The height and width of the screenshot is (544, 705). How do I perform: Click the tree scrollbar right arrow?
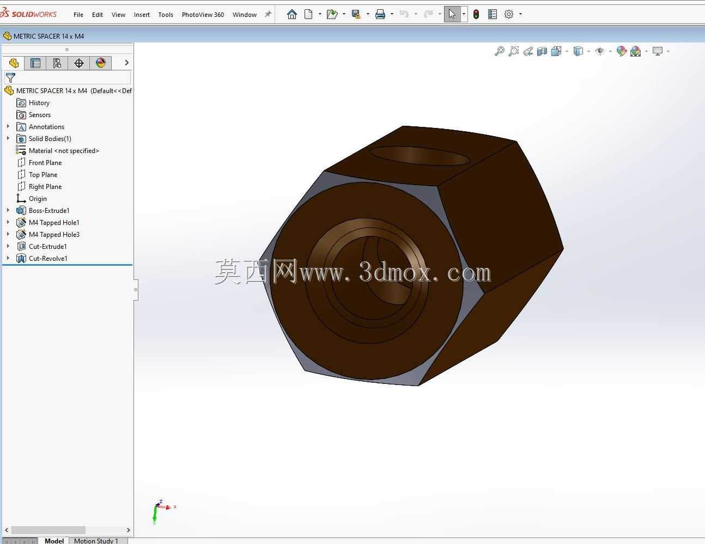coord(128,530)
